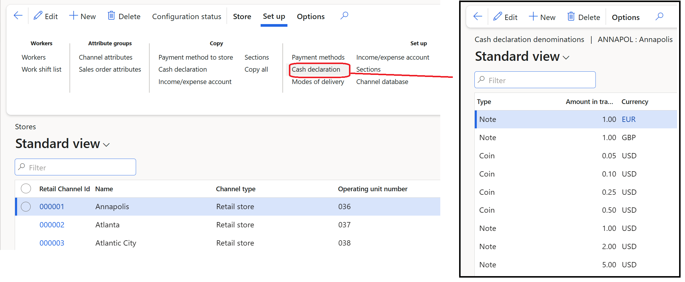Click the Filter field on the denominations panel
The image size is (685, 282).
[x=535, y=80]
